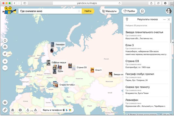The image size is (174, 116).
Task: Click address 'Владивосток, бухта Тихая'
Action: [x=137, y=93]
